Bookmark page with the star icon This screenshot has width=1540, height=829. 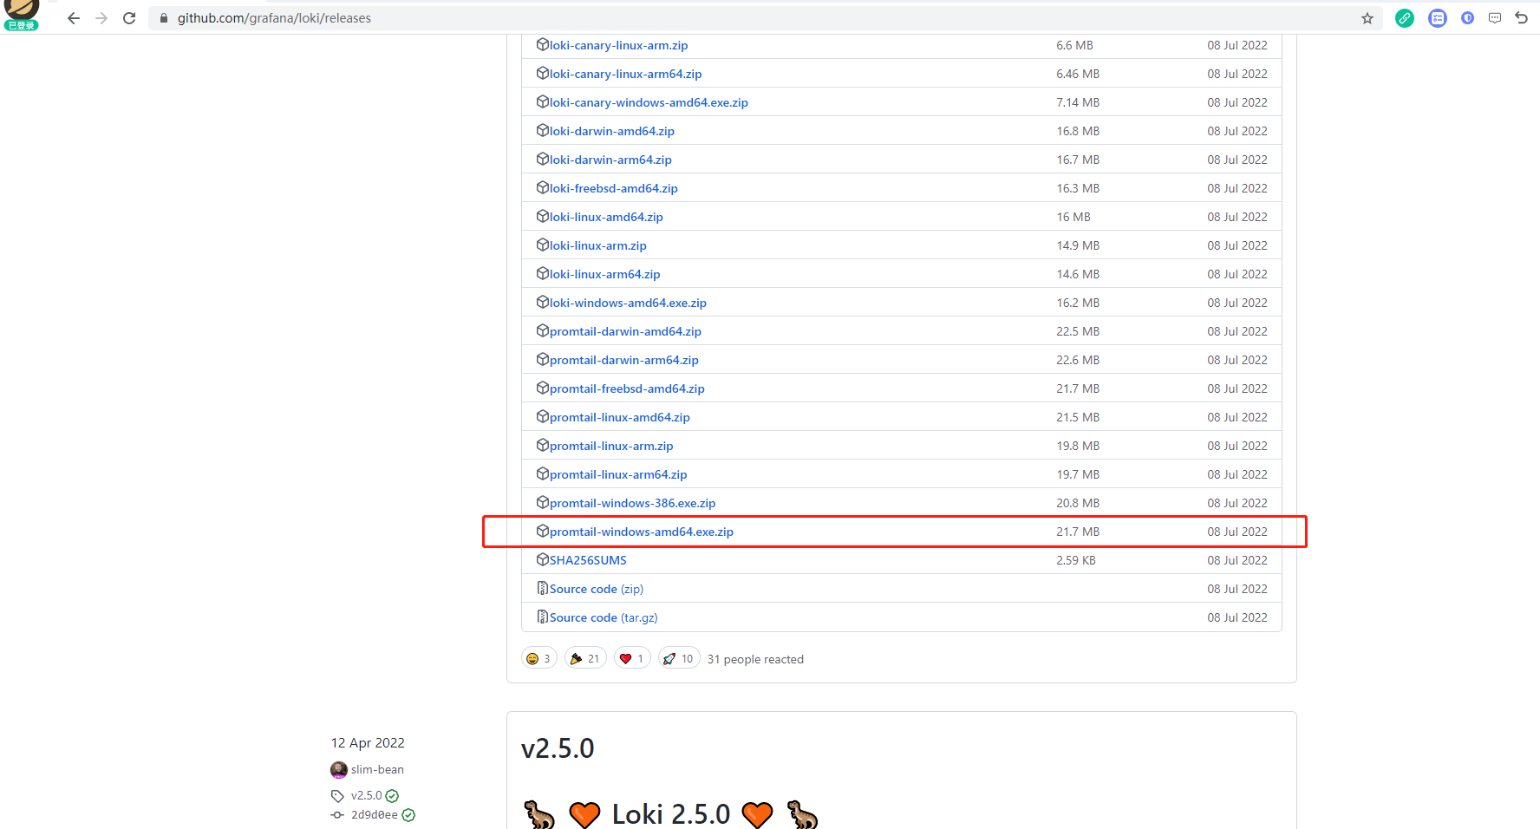tap(1367, 18)
